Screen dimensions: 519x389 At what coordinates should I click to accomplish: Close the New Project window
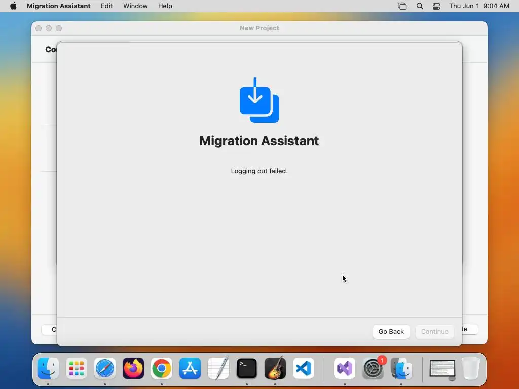pos(39,28)
